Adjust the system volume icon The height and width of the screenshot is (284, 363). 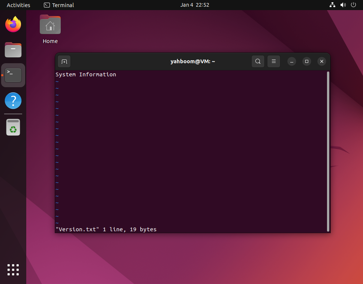343,5
